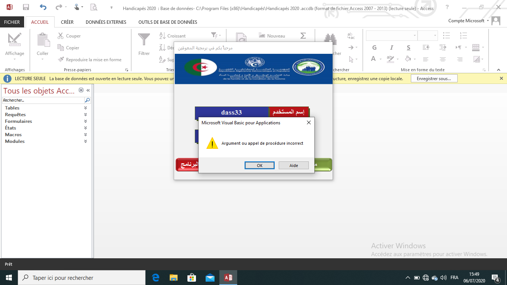Click the Replace ab-ac icon

coord(351,36)
